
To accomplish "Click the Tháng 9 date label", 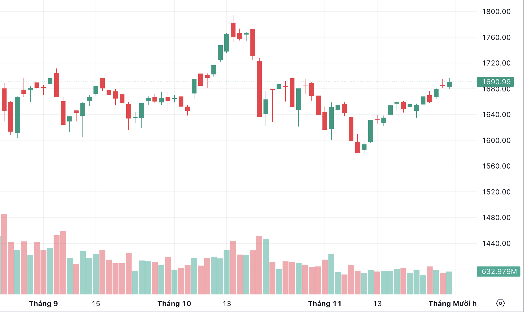I will (43, 304).
